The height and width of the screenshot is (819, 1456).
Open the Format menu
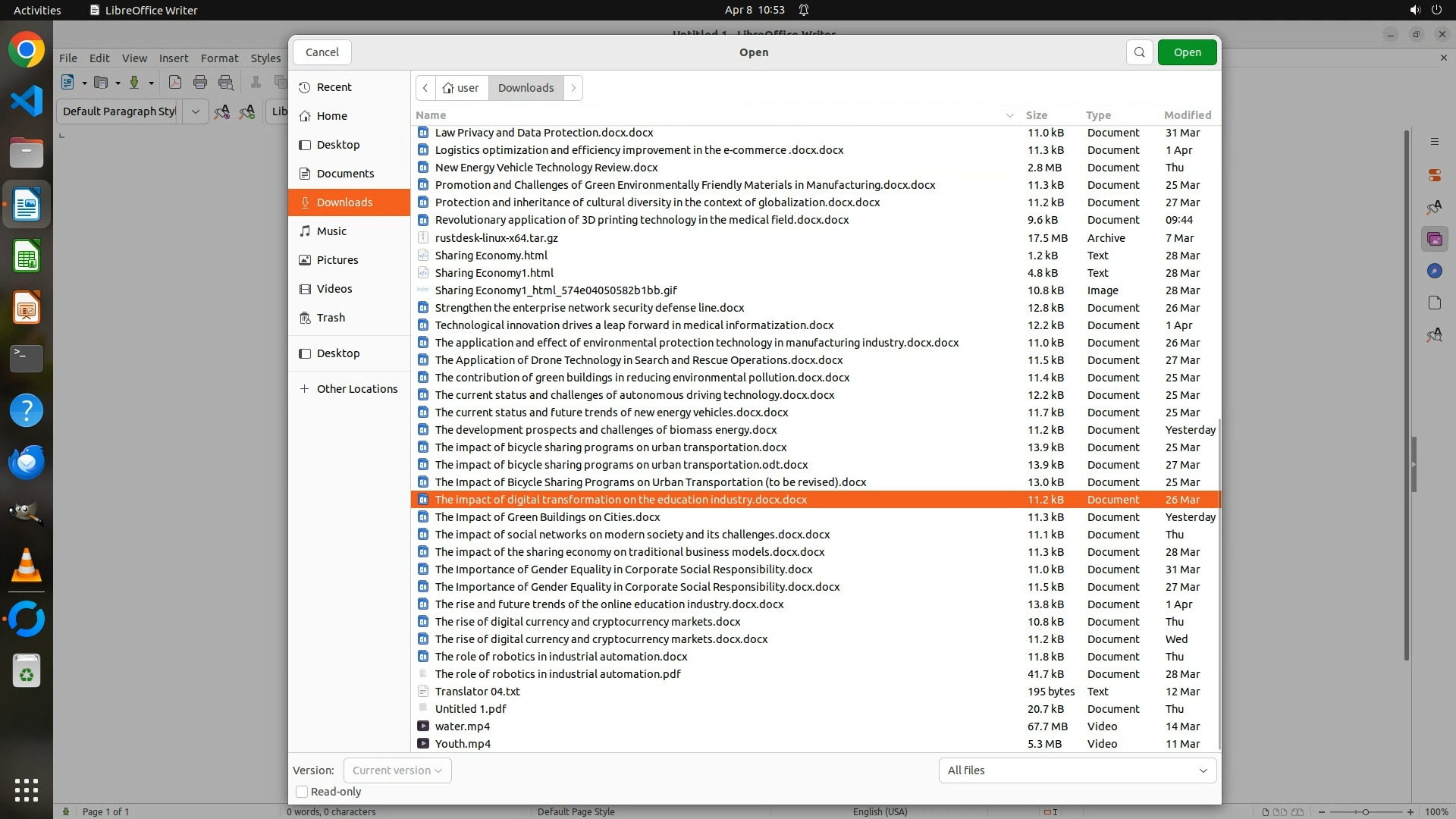[x=219, y=58]
